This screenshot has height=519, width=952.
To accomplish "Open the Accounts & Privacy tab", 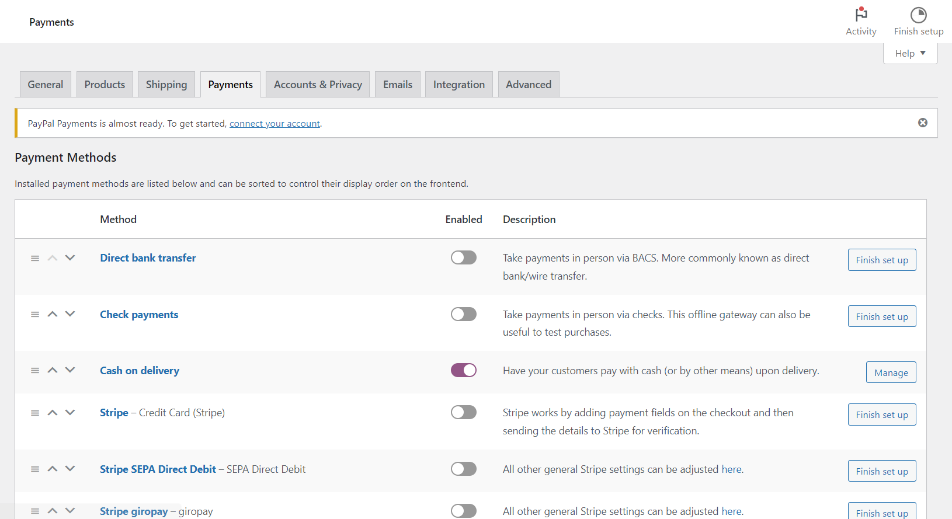I will 318,85.
